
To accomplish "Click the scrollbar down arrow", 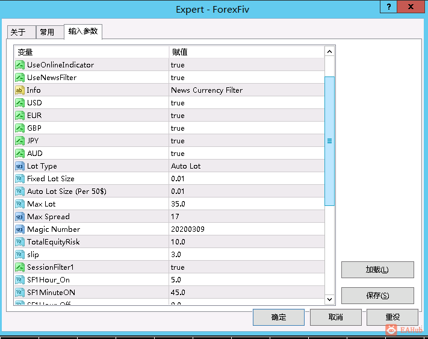I will pos(329,299).
